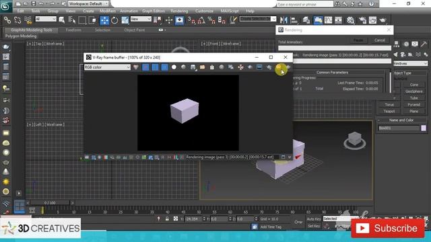Screen dimensions: 431x242
Task: Toggle Window/Crossing selection mode
Action: point(93,20)
